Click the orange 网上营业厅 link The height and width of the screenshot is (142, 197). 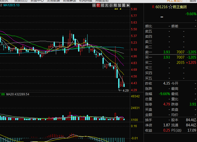pos(175,1)
